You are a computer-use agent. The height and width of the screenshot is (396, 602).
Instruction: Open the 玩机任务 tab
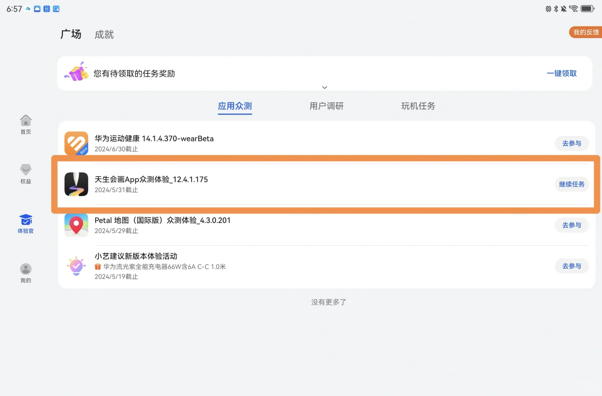(x=418, y=106)
